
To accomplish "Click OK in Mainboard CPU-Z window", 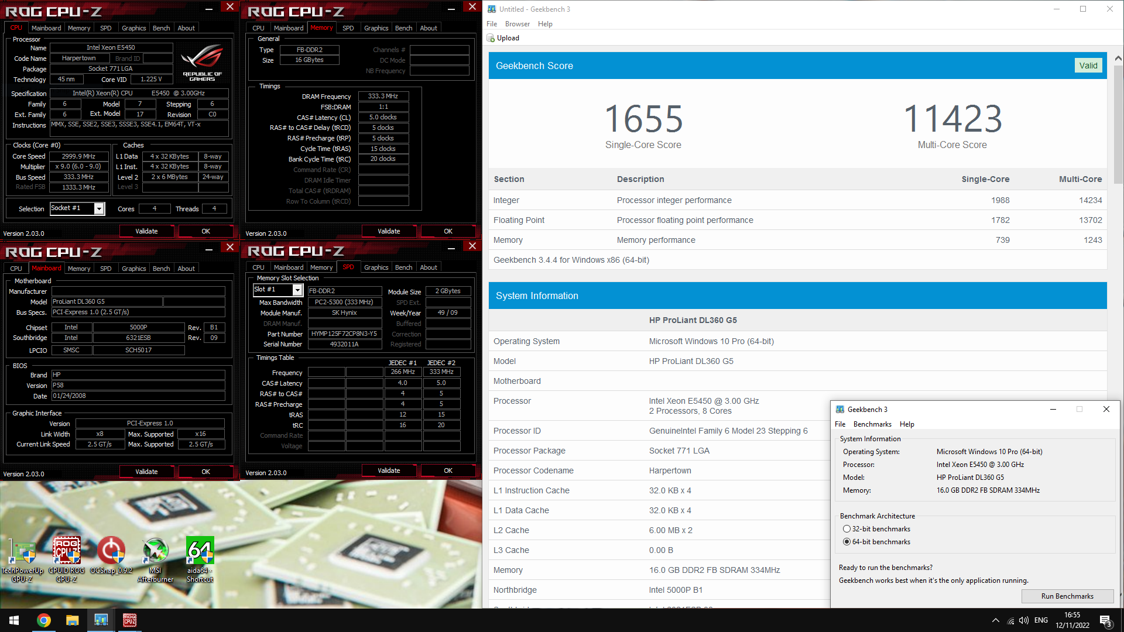I will pos(205,472).
